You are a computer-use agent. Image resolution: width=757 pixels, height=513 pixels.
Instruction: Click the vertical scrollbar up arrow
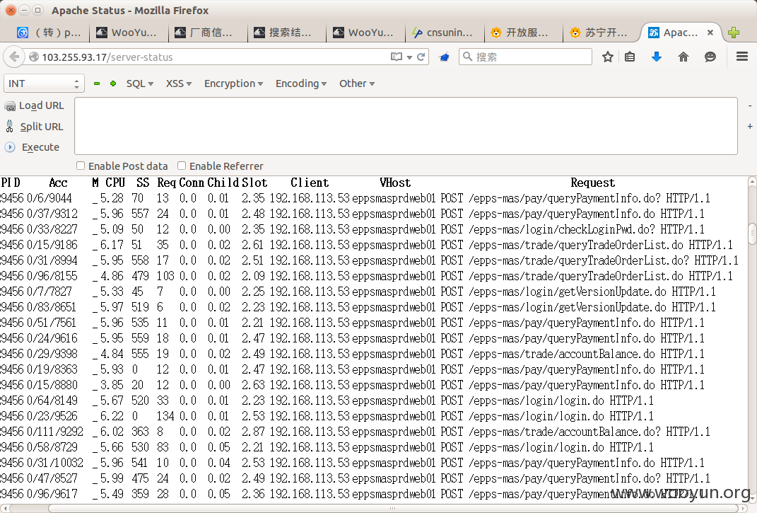tap(752, 182)
